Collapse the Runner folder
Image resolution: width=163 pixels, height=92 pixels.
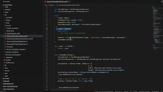click(x=8, y=26)
